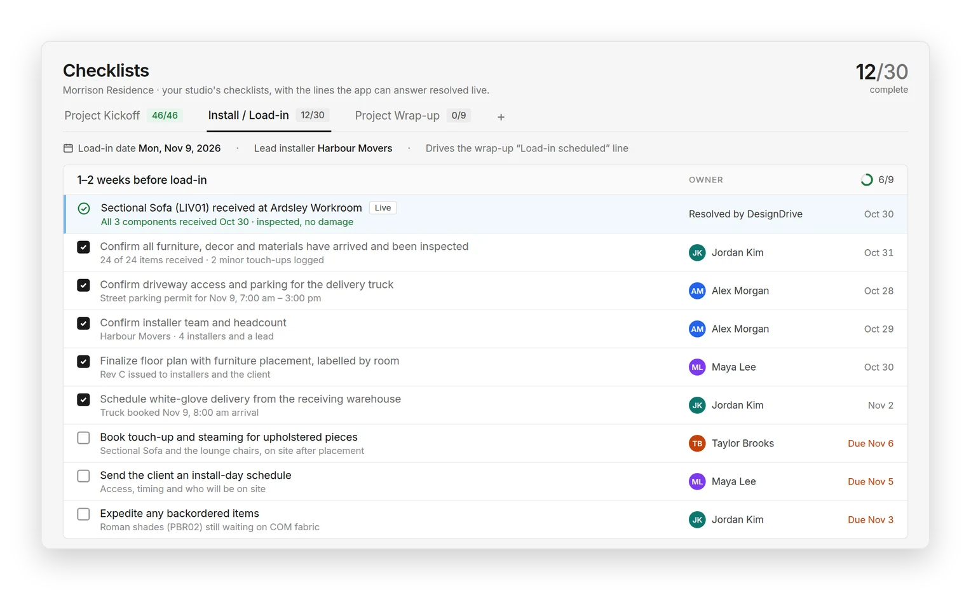
Task: Click the Due Nov 3 date
Action: click(x=871, y=519)
